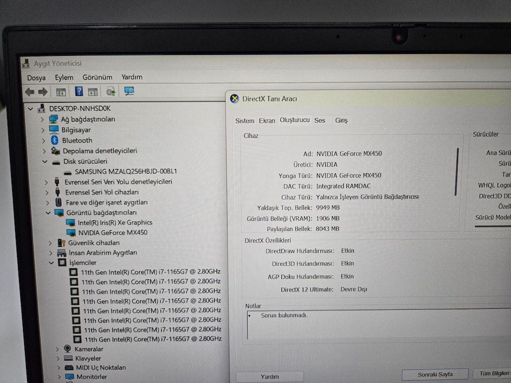Viewport: 511px width, 383px height.
Task: Select Intel(R) Iris(R) Xe Graphics adapter
Action: (x=115, y=222)
